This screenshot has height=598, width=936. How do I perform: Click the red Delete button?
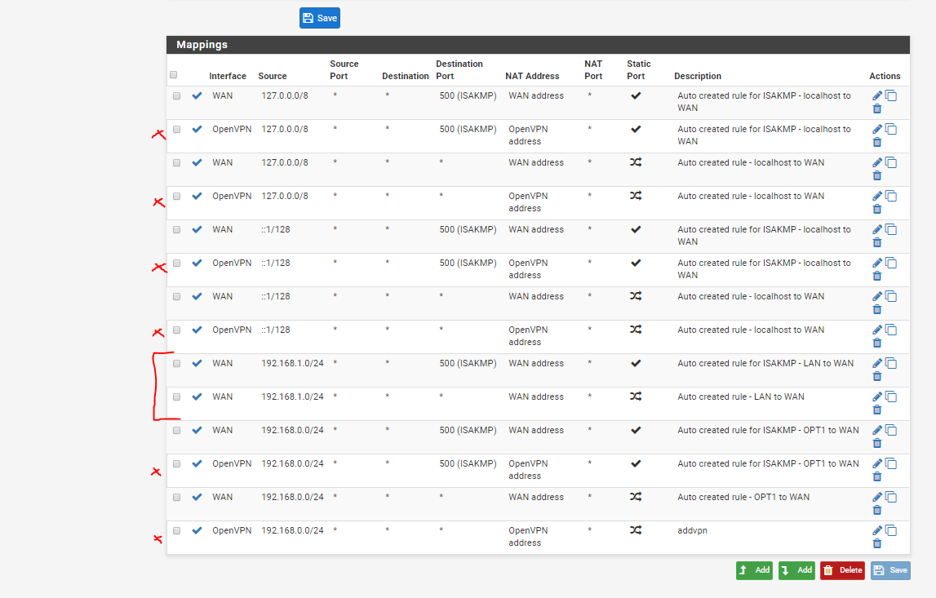pos(842,570)
